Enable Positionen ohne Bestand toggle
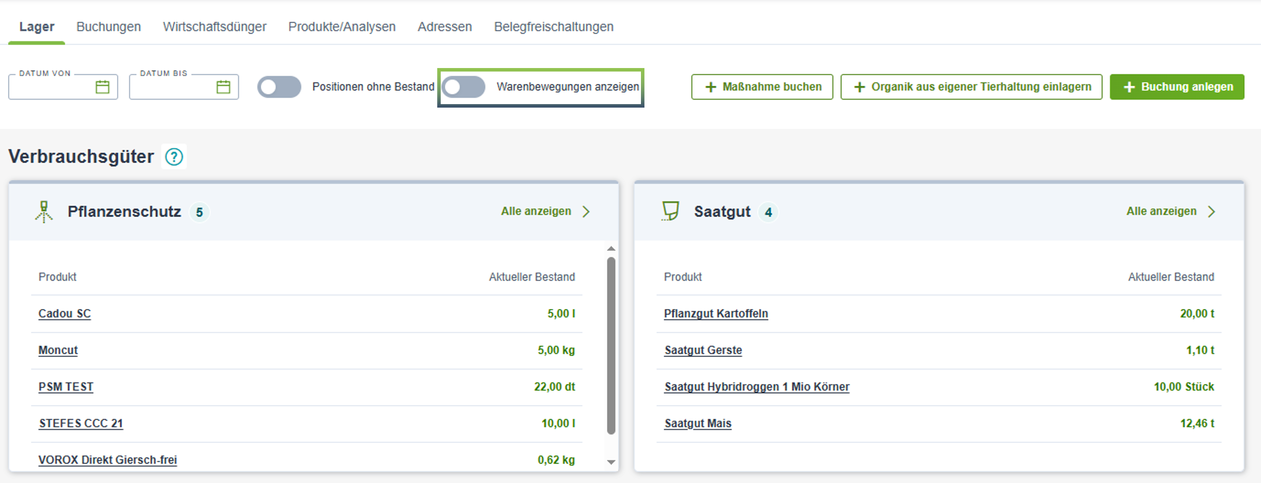 click(279, 87)
